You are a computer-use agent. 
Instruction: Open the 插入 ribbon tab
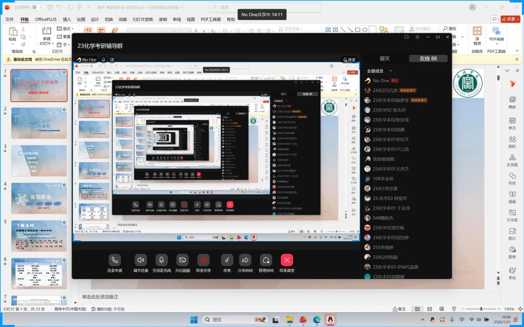coord(67,19)
